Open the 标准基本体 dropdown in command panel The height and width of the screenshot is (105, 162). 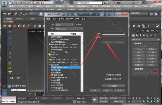click(146, 39)
